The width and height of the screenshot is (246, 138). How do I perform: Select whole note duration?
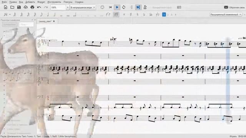(x=61, y=15)
